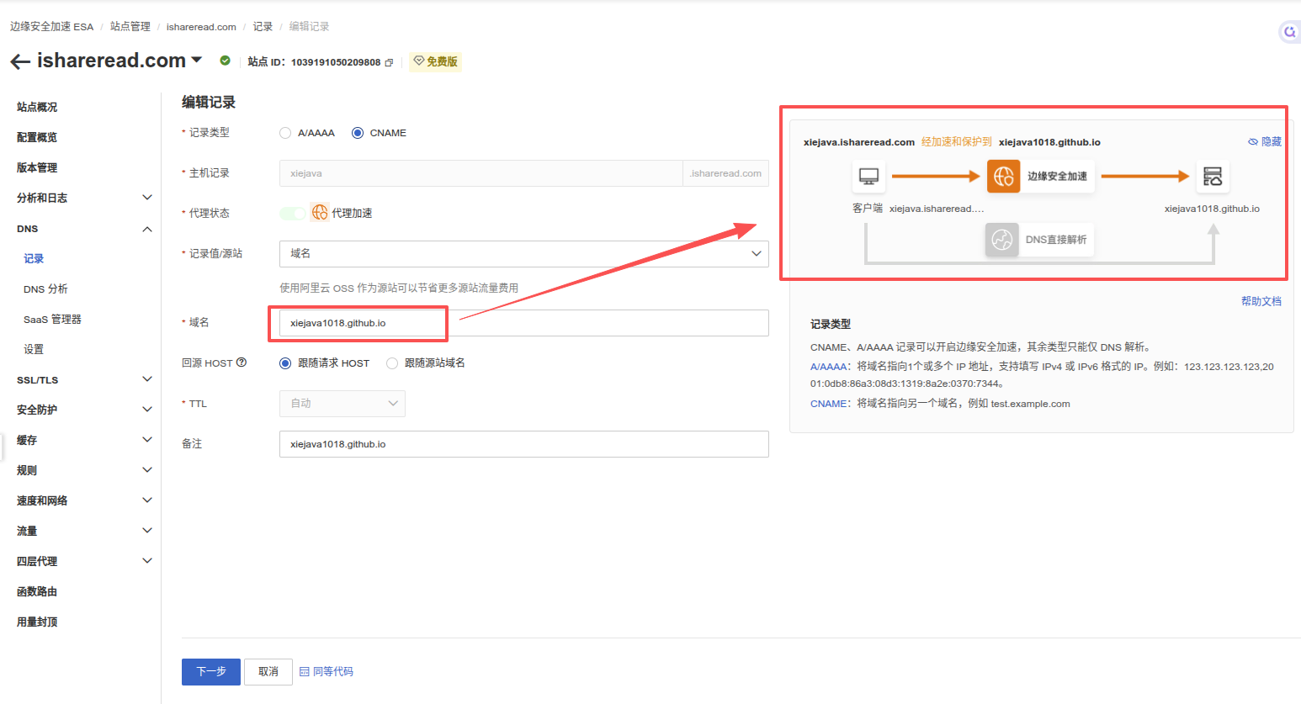Viewport: 1301px width, 704px height.
Task: Click the green site status check icon
Action: pos(225,61)
